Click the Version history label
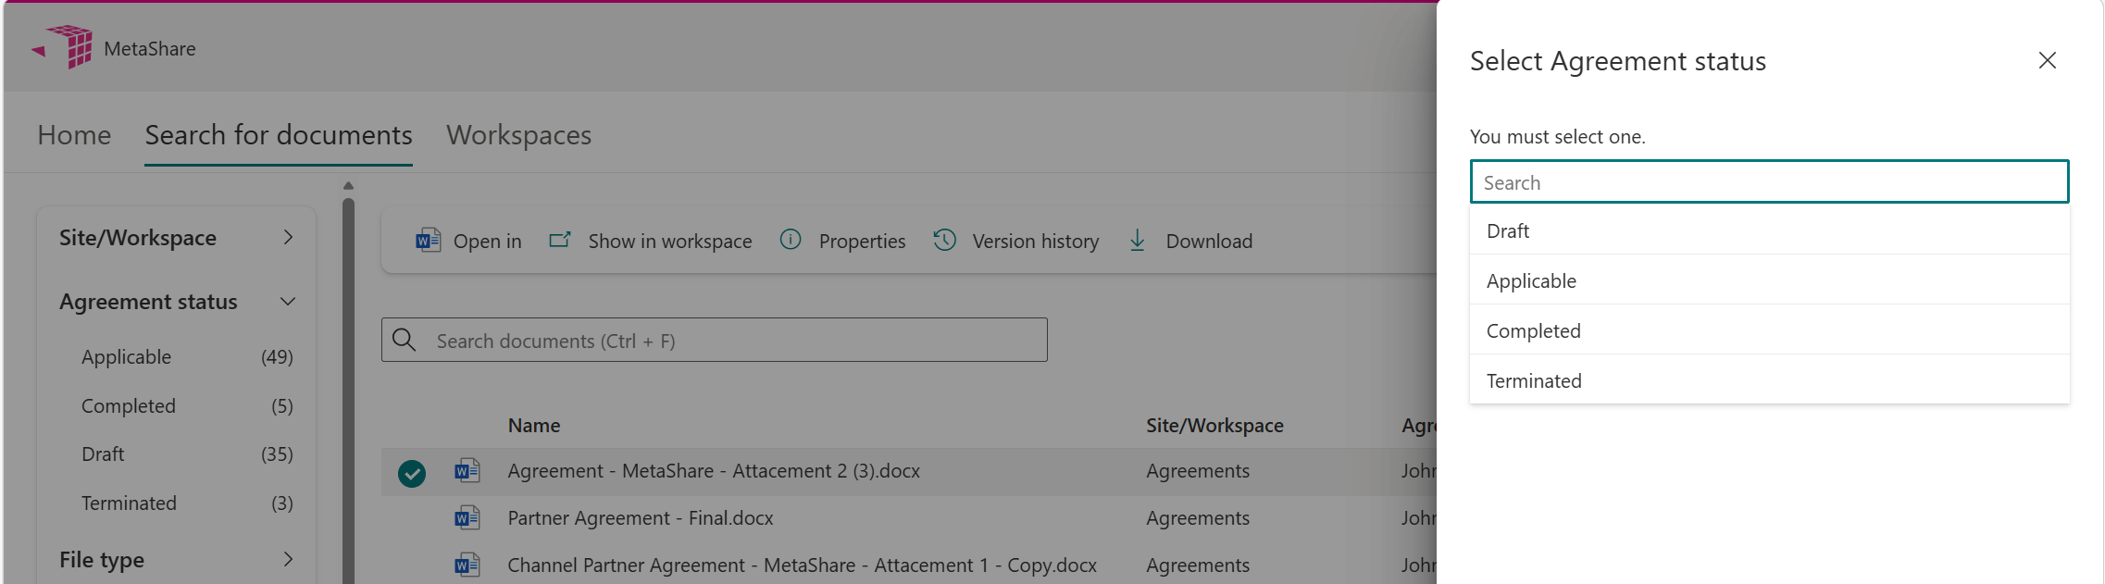The height and width of the screenshot is (584, 2105). (1036, 242)
